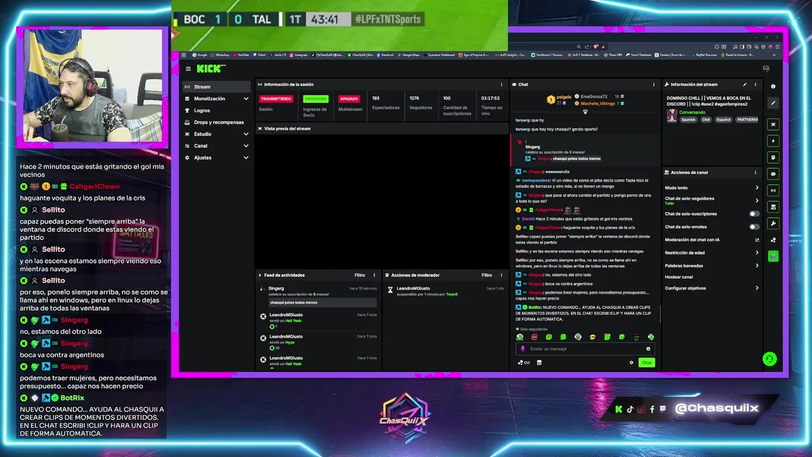Click the lightning bolt icon in right rail
This screenshot has height=457, width=812.
(773, 141)
